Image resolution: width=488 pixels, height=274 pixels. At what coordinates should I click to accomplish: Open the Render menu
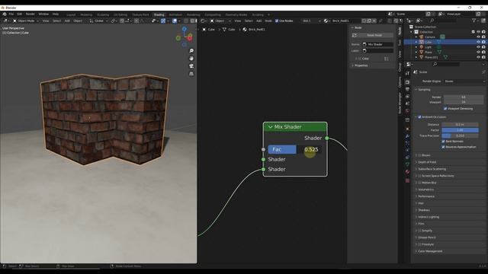click(x=30, y=14)
